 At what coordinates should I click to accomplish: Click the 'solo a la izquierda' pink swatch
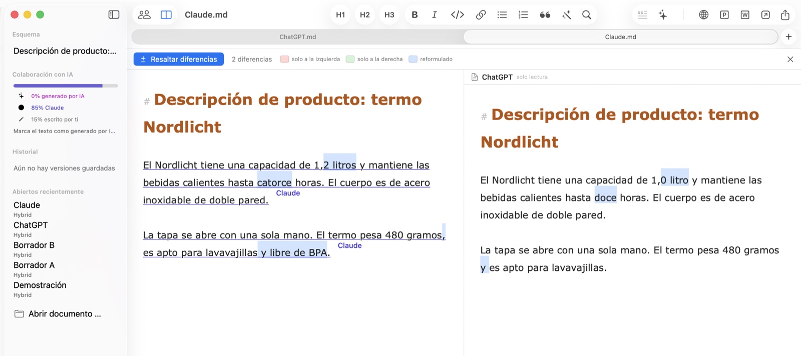[x=284, y=59]
